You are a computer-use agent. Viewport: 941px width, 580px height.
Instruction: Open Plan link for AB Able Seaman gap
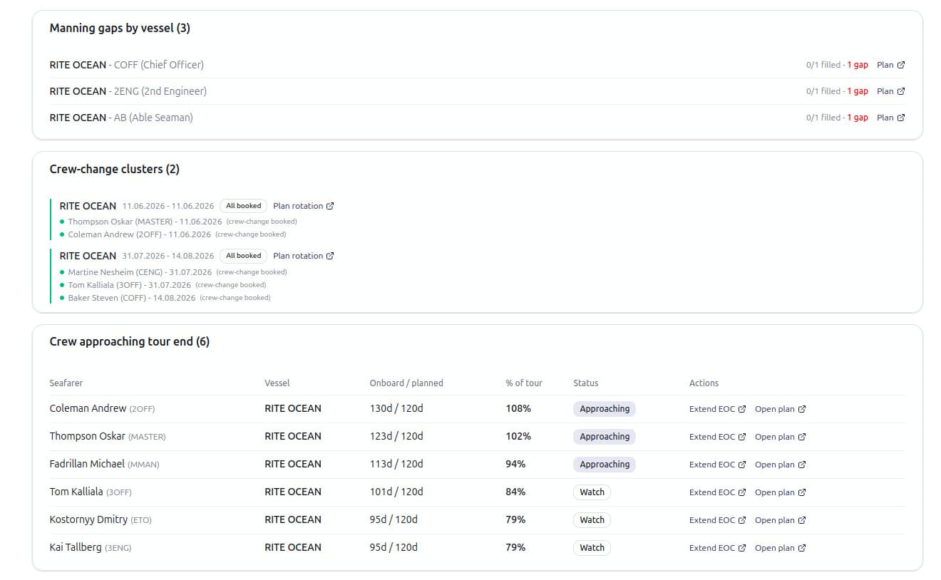890,118
